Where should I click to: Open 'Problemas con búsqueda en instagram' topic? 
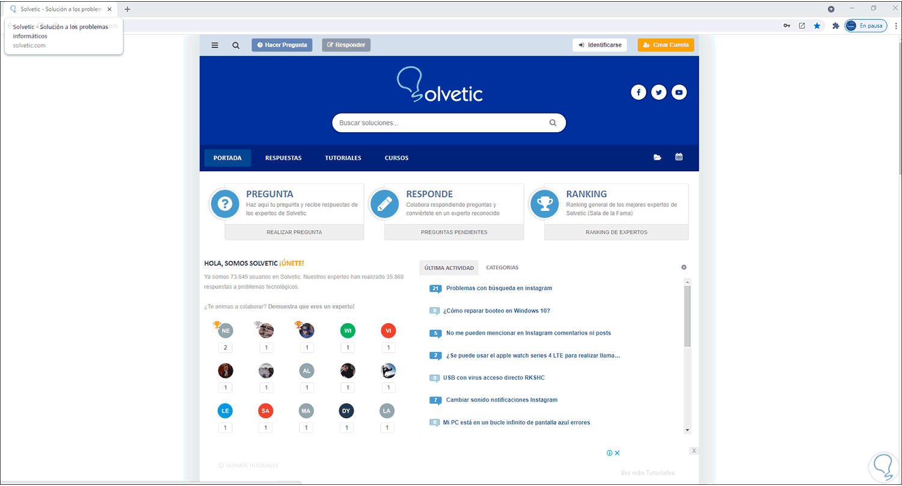coord(499,288)
